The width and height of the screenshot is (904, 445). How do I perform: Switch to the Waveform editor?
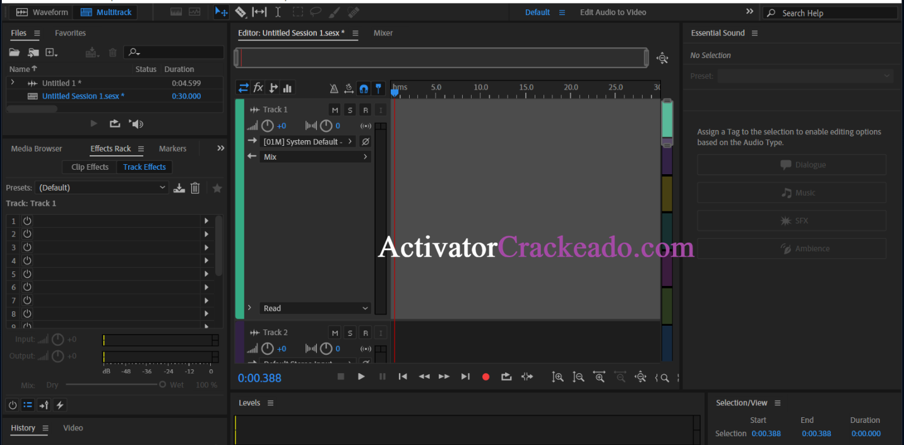click(42, 11)
